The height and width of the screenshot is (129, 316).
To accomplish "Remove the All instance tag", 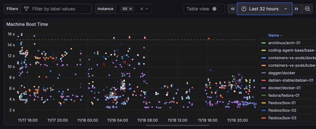I will pos(131,9).
